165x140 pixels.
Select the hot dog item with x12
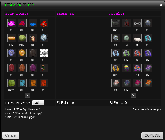pyautogui.click(x=12, y=38)
